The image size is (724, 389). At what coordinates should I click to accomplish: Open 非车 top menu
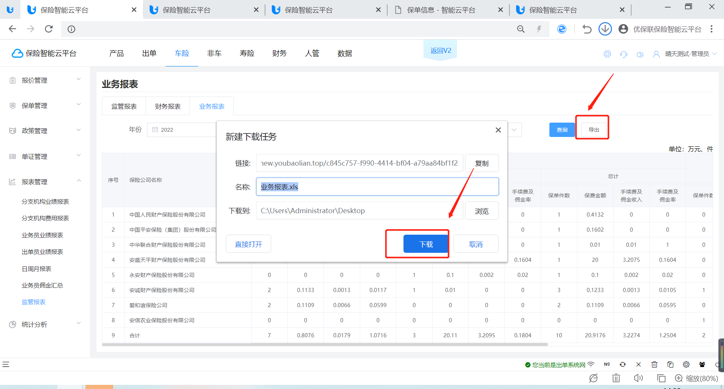[214, 53]
